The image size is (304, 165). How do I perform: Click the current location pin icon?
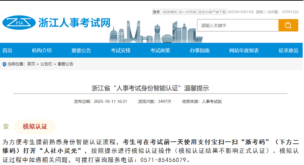click(4, 64)
